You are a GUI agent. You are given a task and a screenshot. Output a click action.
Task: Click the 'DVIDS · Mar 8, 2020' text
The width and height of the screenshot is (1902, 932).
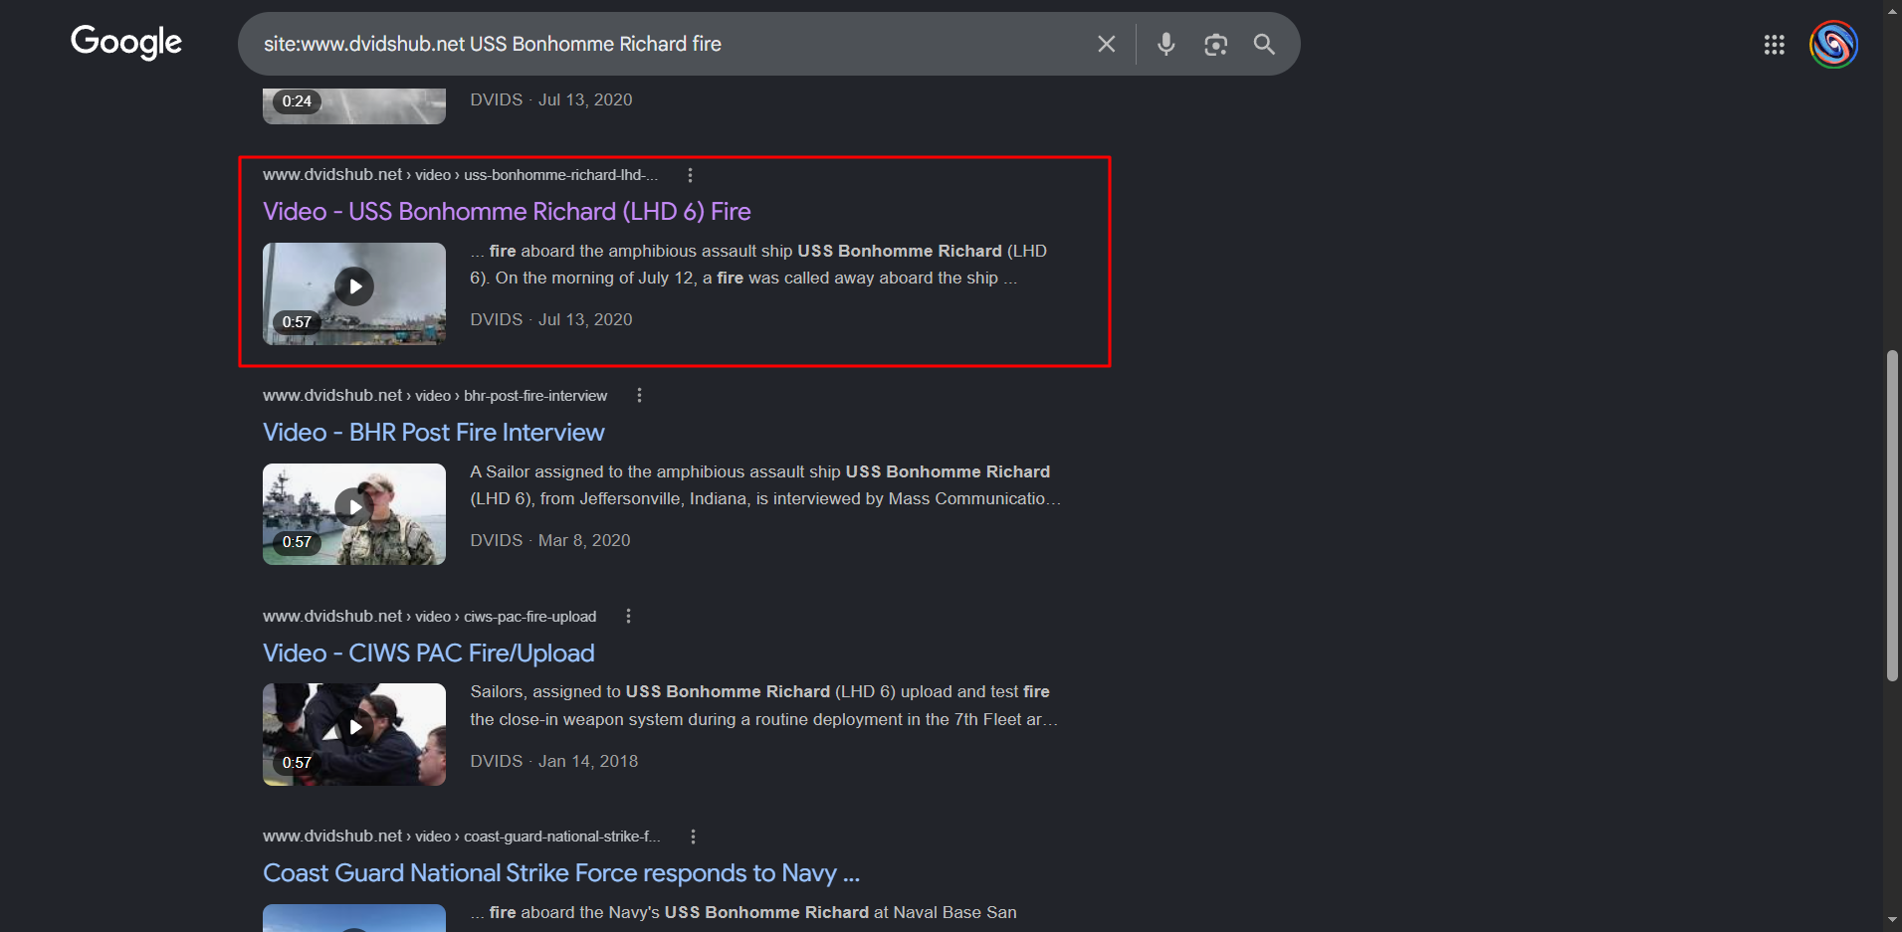(550, 541)
